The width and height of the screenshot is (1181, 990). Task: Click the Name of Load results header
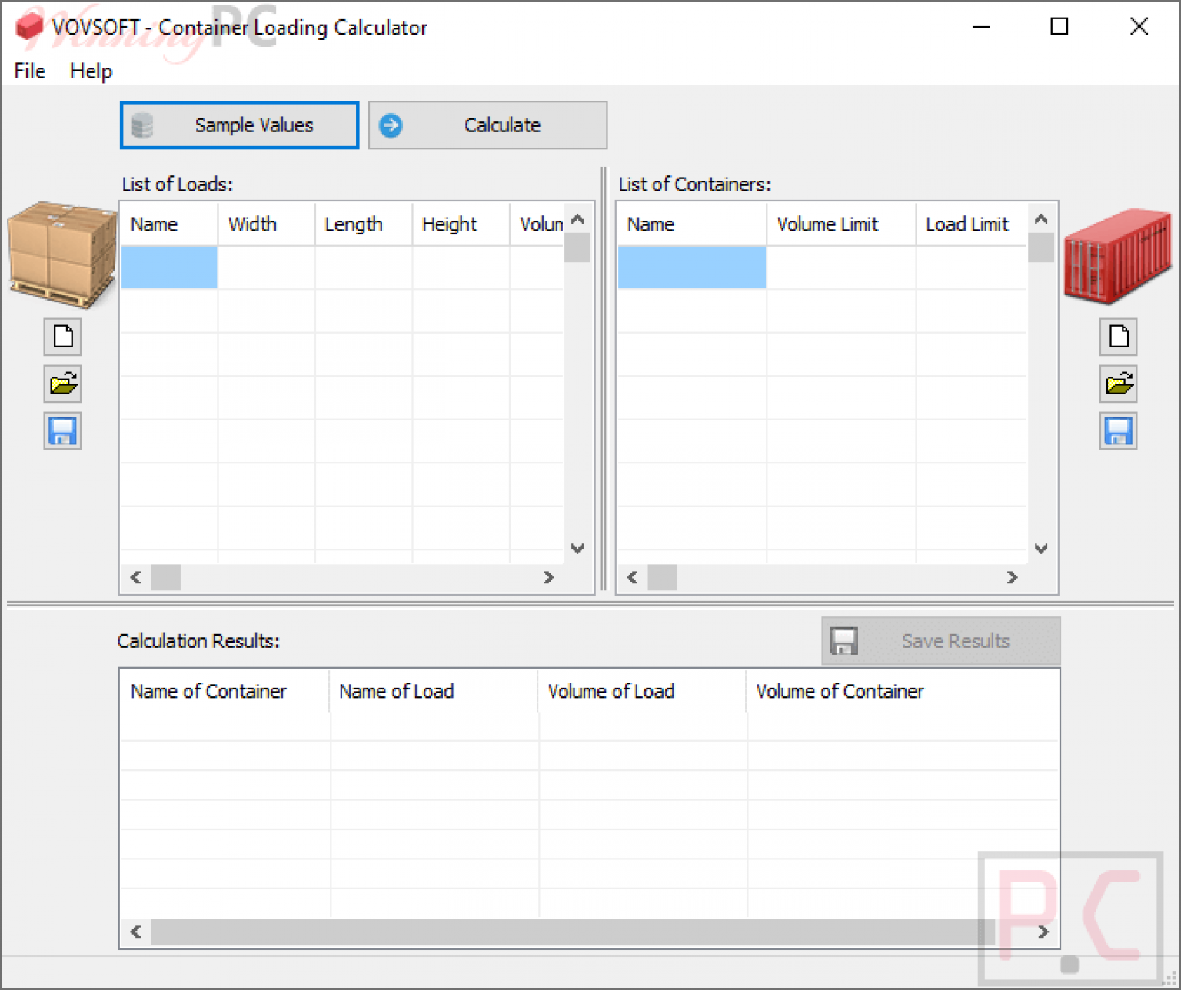click(x=434, y=692)
